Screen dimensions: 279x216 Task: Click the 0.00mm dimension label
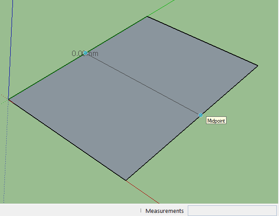point(85,54)
